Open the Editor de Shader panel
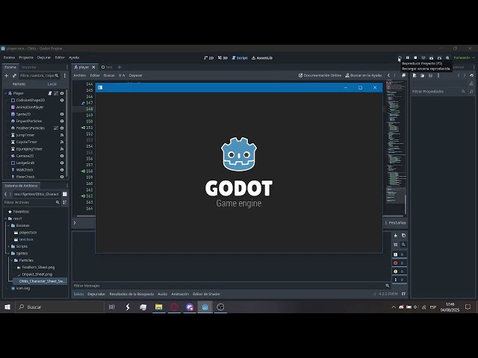 [206, 294]
